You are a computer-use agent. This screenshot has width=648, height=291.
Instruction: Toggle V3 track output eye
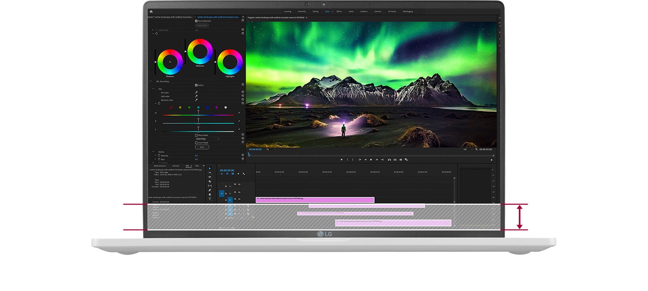239,184
